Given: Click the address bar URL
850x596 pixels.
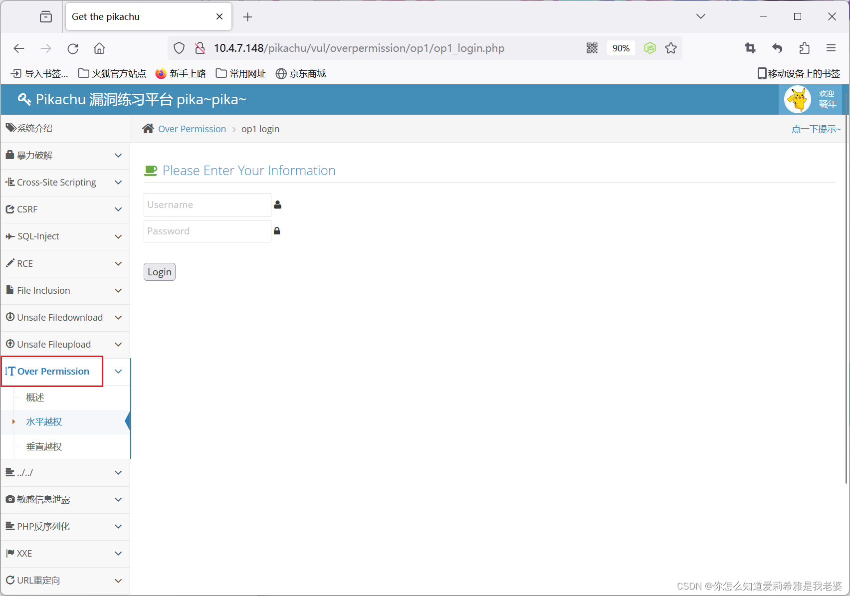Looking at the screenshot, I should (x=359, y=48).
